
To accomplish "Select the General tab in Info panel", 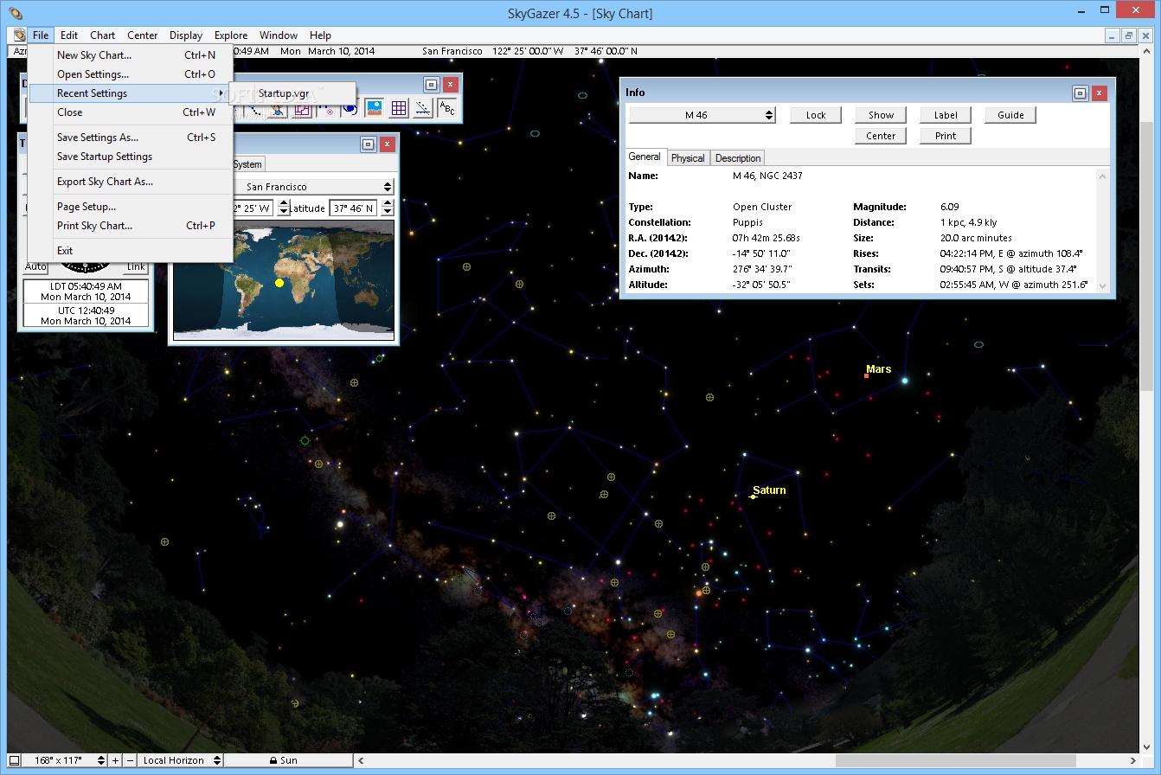I will tap(645, 157).
